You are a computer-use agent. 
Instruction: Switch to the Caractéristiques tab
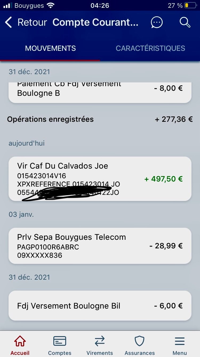coord(150,48)
